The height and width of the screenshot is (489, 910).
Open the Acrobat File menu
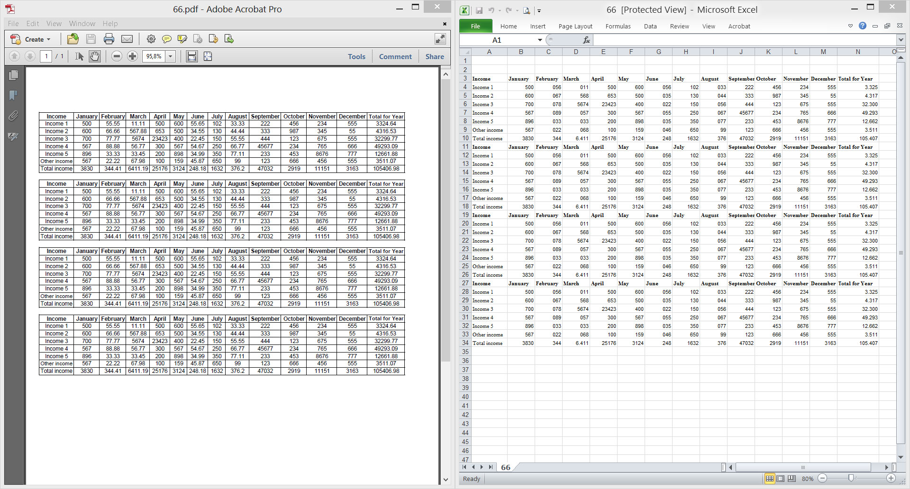[x=13, y=23]
